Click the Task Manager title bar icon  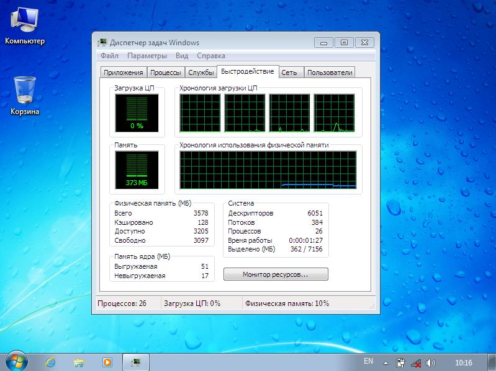pyautogui.click(x=102, y=43)
